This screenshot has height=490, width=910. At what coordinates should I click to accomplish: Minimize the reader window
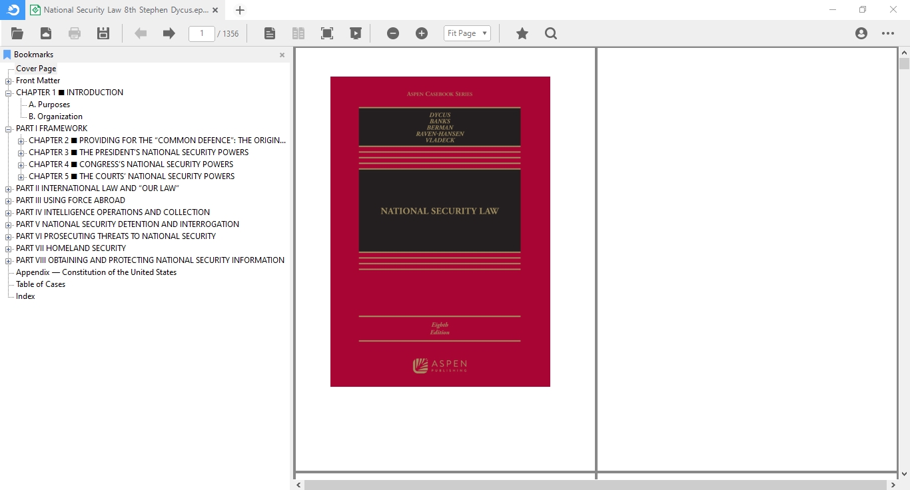pos(833,10)
